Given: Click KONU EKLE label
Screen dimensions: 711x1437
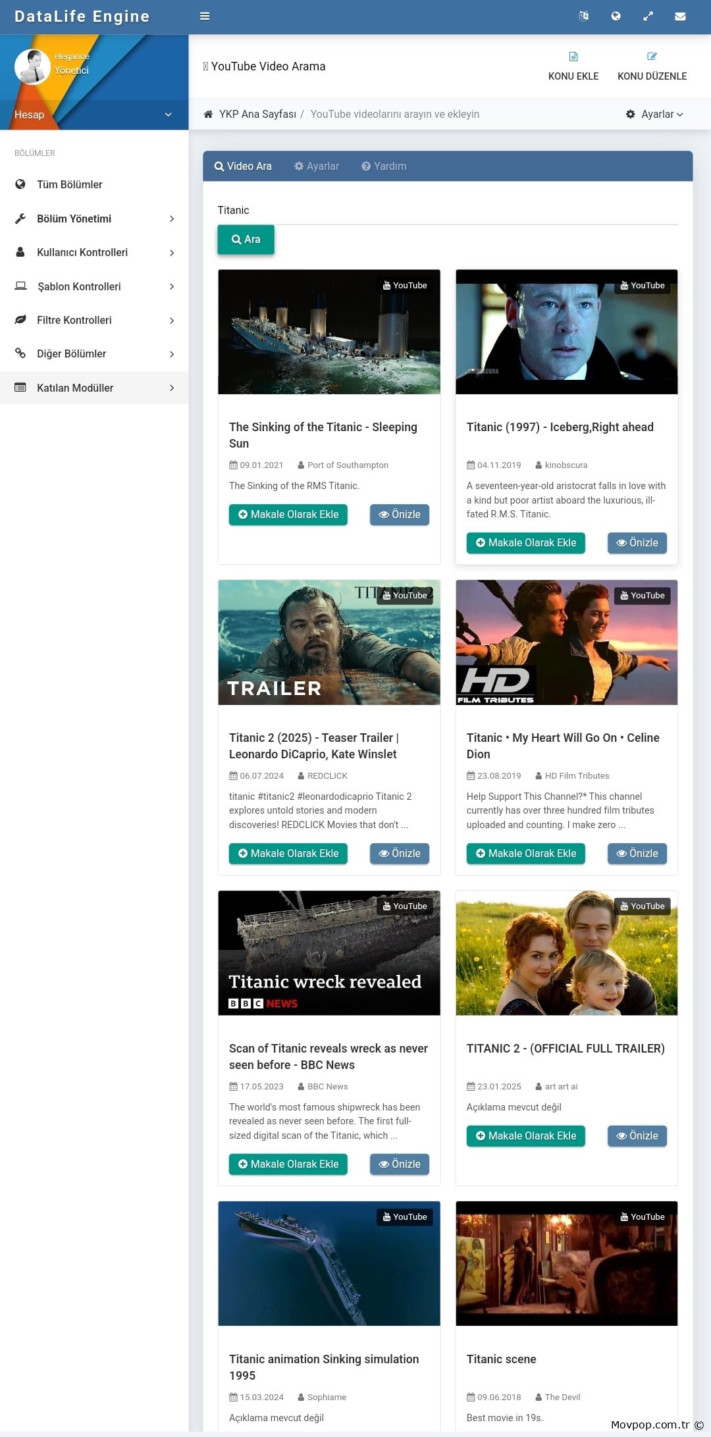Looking at the screenshot, I should pos(573,76).
